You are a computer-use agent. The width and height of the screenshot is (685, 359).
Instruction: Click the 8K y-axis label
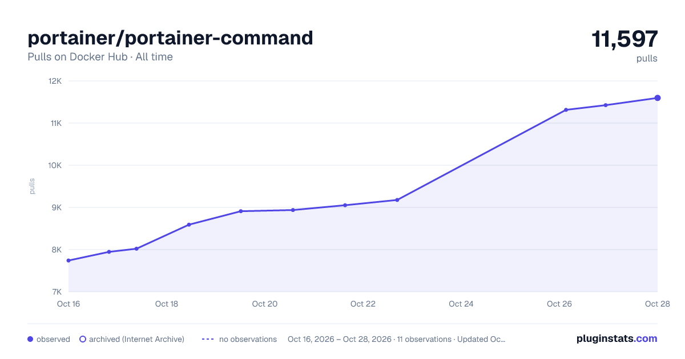tap(57, 250)
